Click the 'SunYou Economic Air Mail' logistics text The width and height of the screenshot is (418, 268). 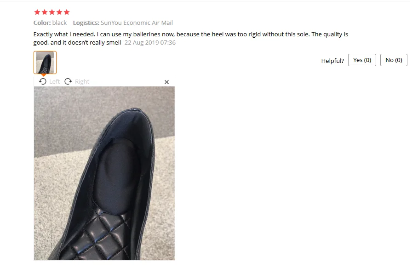click(x=137, y=23)
